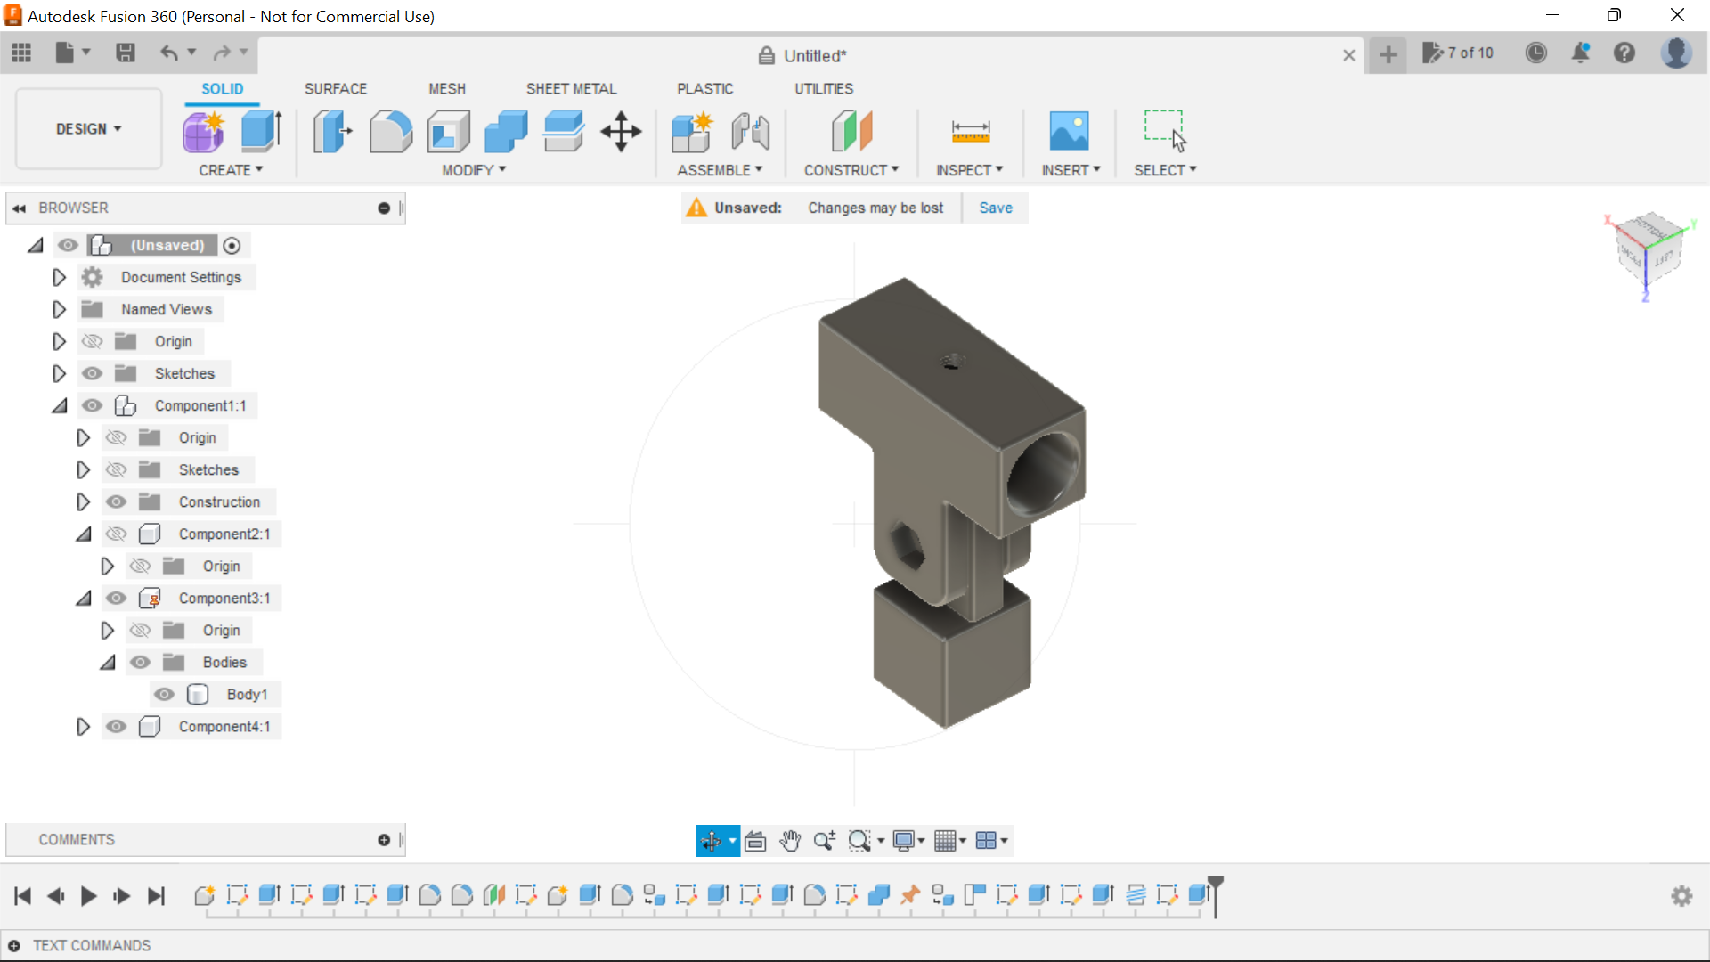Screen dimensions: 1710x962
Task: Select the Fillet tool in Modify
Action: [x=390, y=132]
